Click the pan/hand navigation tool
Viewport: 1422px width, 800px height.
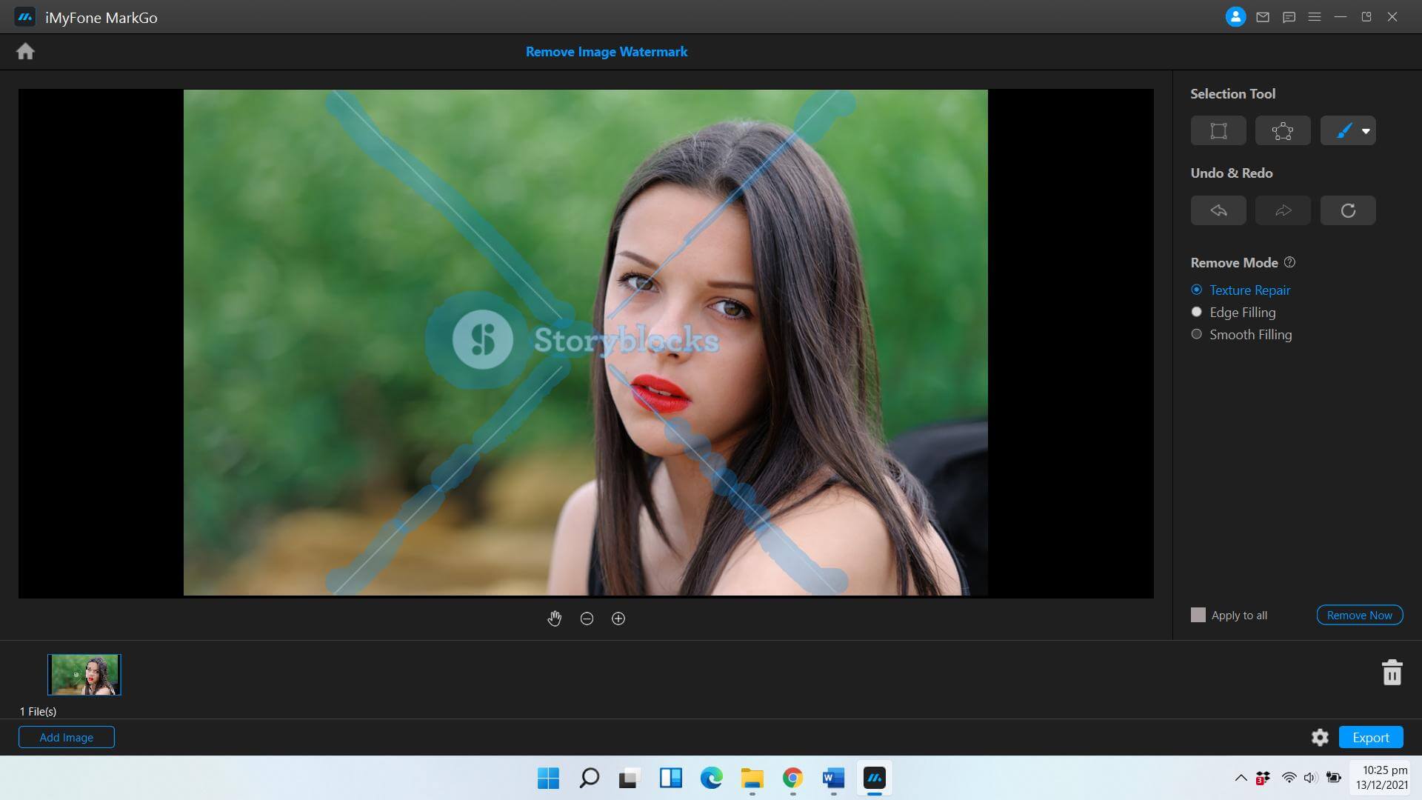(554, 617)
